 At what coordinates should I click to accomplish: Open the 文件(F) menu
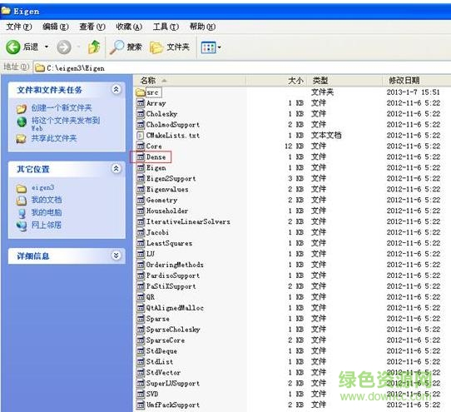(x=18, y=27)
